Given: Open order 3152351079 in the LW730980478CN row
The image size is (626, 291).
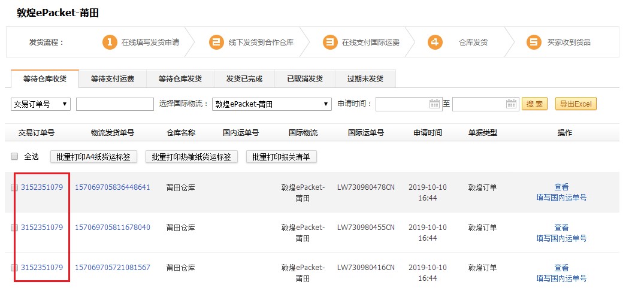Looking at the screenshot, I should coord(42,187).
